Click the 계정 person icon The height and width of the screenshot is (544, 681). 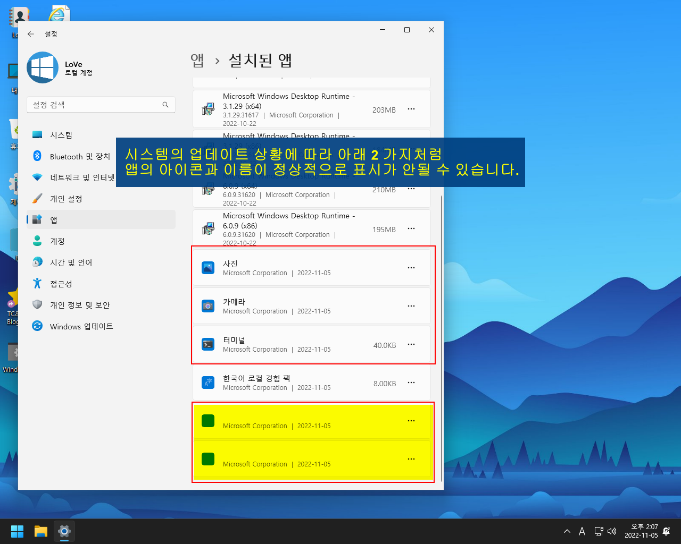(x=37, y=241)
